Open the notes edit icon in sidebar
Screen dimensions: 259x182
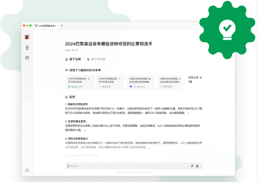27,58
